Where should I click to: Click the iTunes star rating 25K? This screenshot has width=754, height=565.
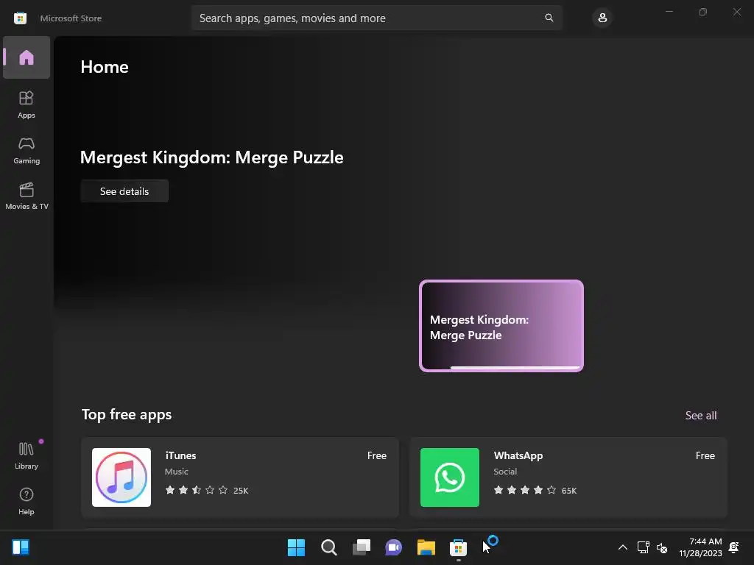tap(207, 490)
